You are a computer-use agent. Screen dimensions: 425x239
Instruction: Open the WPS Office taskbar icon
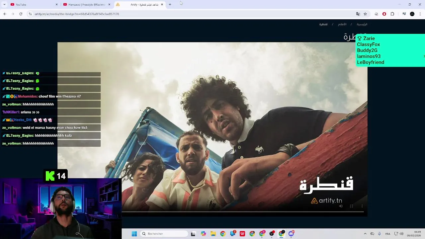(x=242, y=234)
